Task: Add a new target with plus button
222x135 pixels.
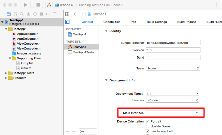Action: (67, 132)
